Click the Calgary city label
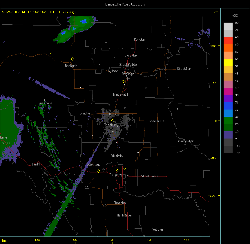The width and height of the screenshot is (250, 244). tap(116, 175)
